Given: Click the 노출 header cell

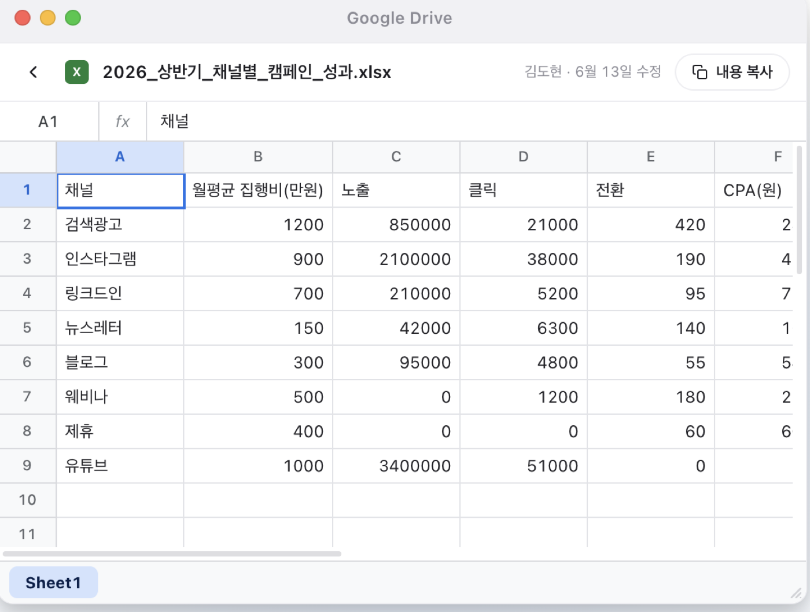Looking at the screenshot, I should pyautogui.click(x=396, y=190).
